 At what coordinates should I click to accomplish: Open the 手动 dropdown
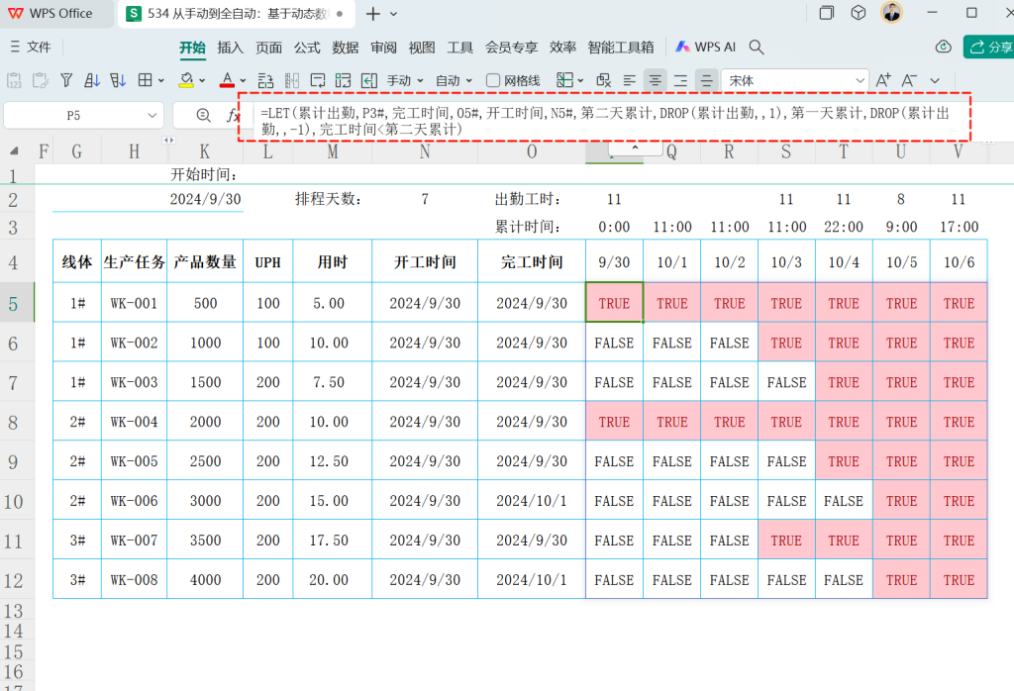[x=405, y=80]
